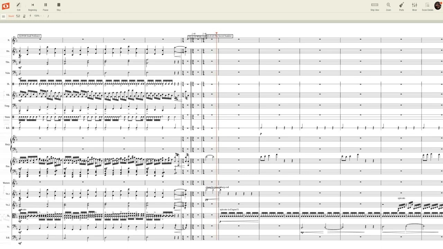Open the Parts guitar icon

[x=401, y=6]
